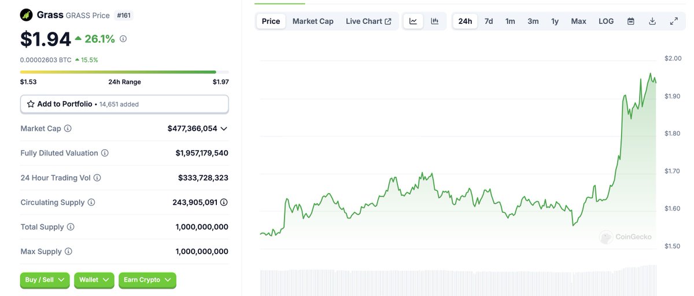Select the 3m time range
The width and height of the screenshot is (694, 296).
[x=533, y=21]
